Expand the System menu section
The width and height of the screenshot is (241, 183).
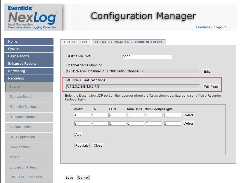tap(29, 49)
